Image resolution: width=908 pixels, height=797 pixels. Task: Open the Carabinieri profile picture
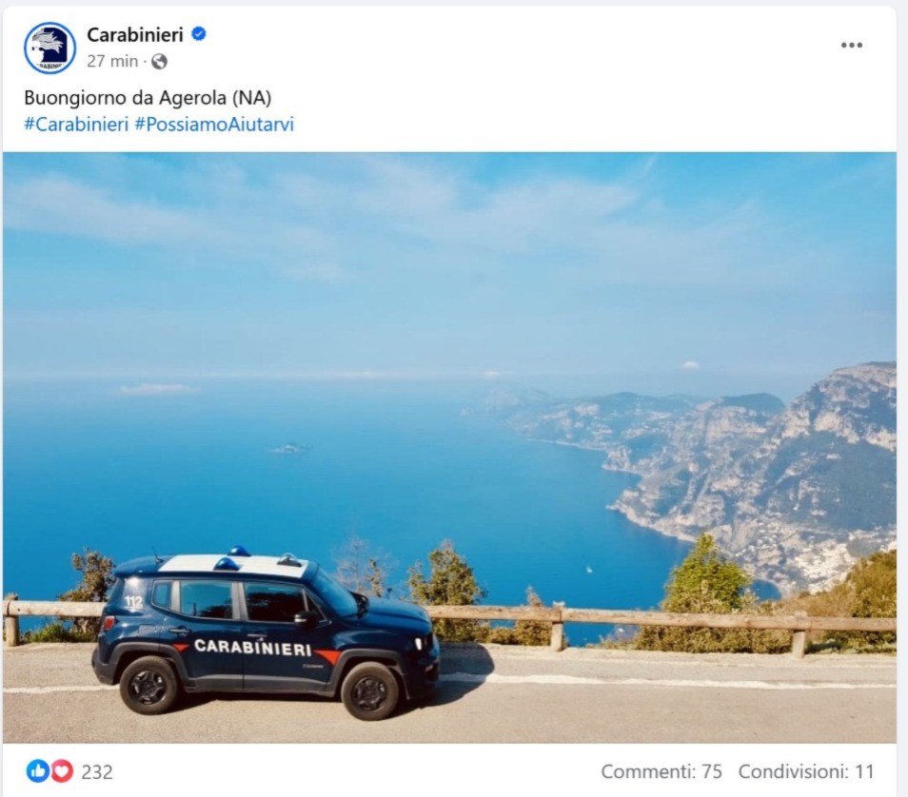(x=49, y=49)
